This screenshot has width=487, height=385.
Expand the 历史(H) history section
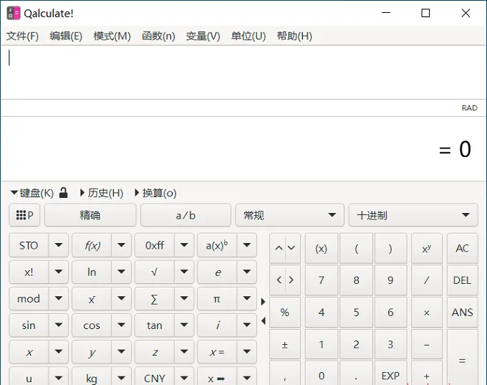tap(102, 193)
